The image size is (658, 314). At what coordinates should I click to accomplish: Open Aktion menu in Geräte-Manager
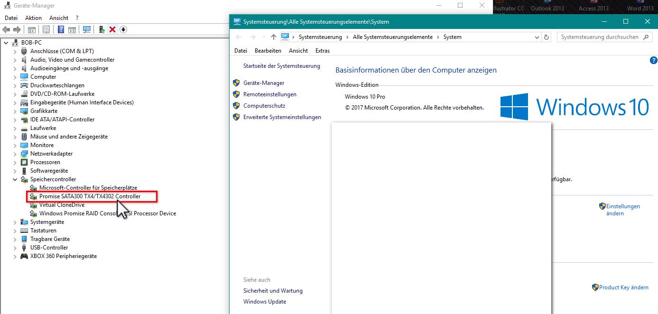33,18
